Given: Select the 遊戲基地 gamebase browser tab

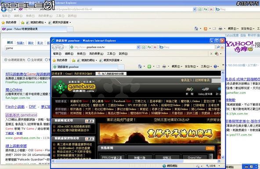Looking at the screenshot, I should pyautogui.click(x=85, y=67).
